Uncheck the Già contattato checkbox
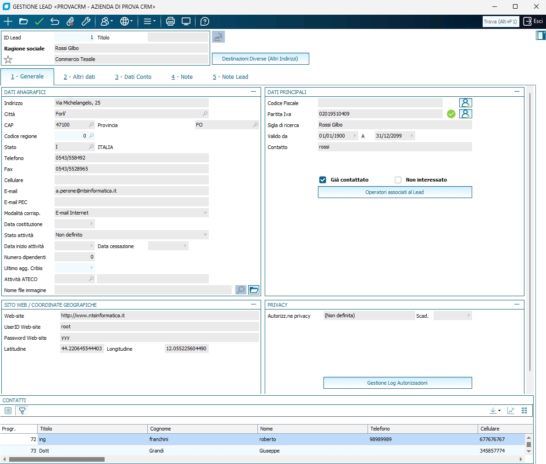 [323, 180]
